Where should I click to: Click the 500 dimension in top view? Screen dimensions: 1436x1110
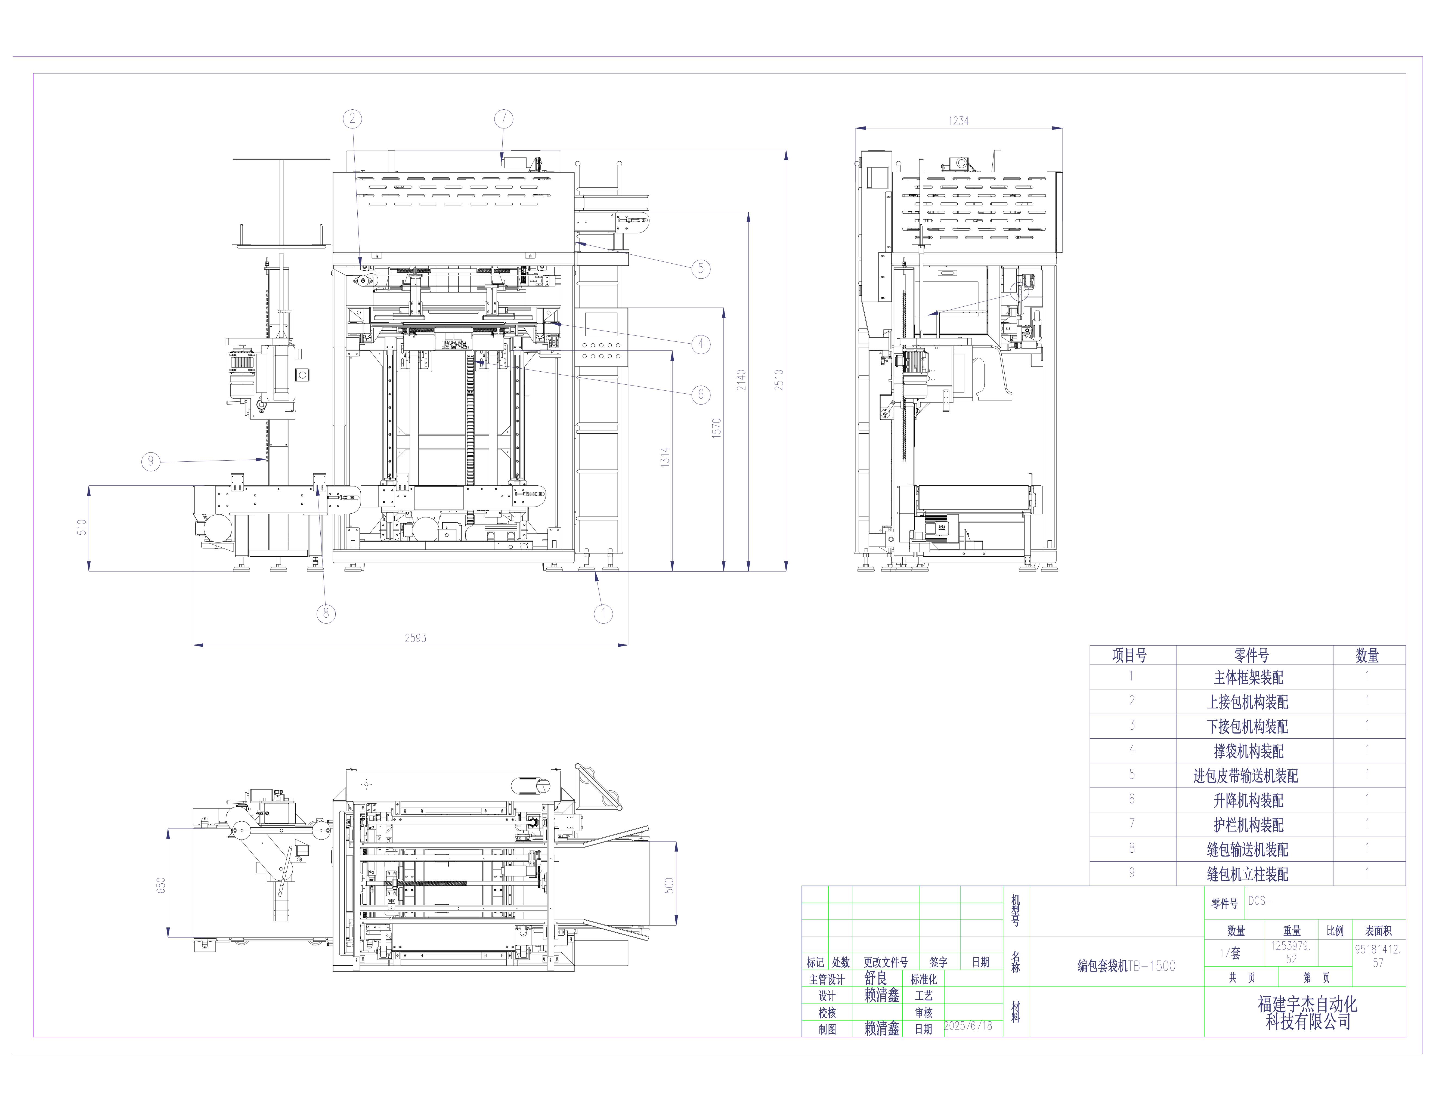pyautogui.click(x=669, y=885)
